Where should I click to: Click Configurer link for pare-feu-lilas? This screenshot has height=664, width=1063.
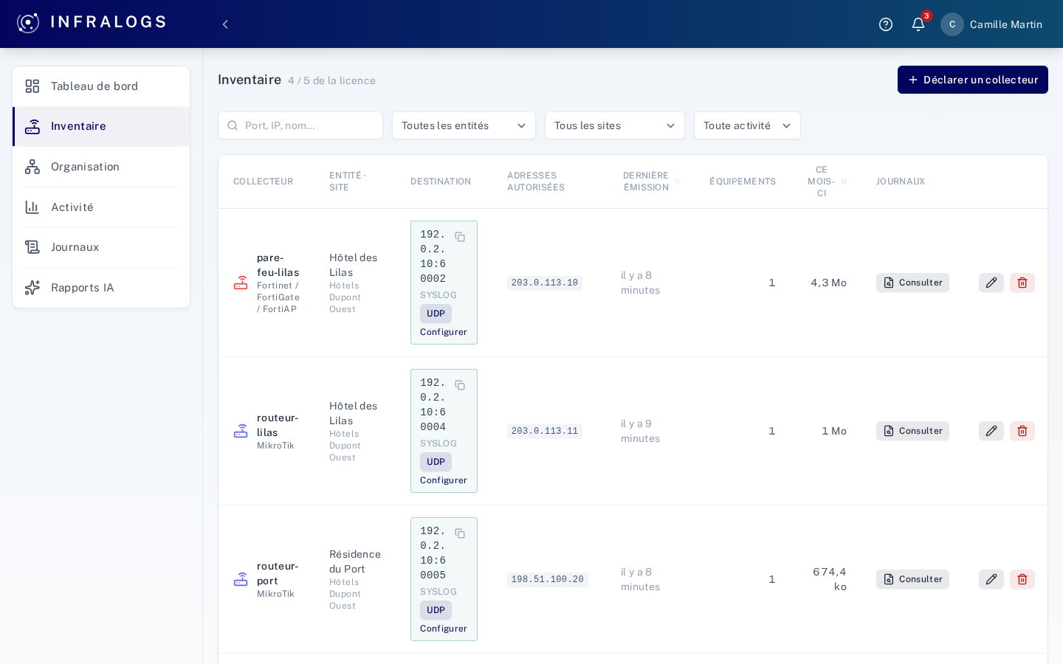pyautogui.click(x=444, y=332)
